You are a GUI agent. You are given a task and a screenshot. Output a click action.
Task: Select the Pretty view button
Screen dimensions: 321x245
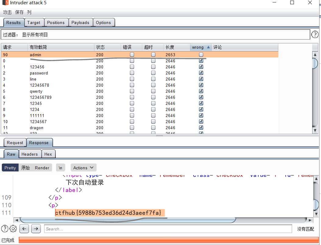click(x=10, y=168)
